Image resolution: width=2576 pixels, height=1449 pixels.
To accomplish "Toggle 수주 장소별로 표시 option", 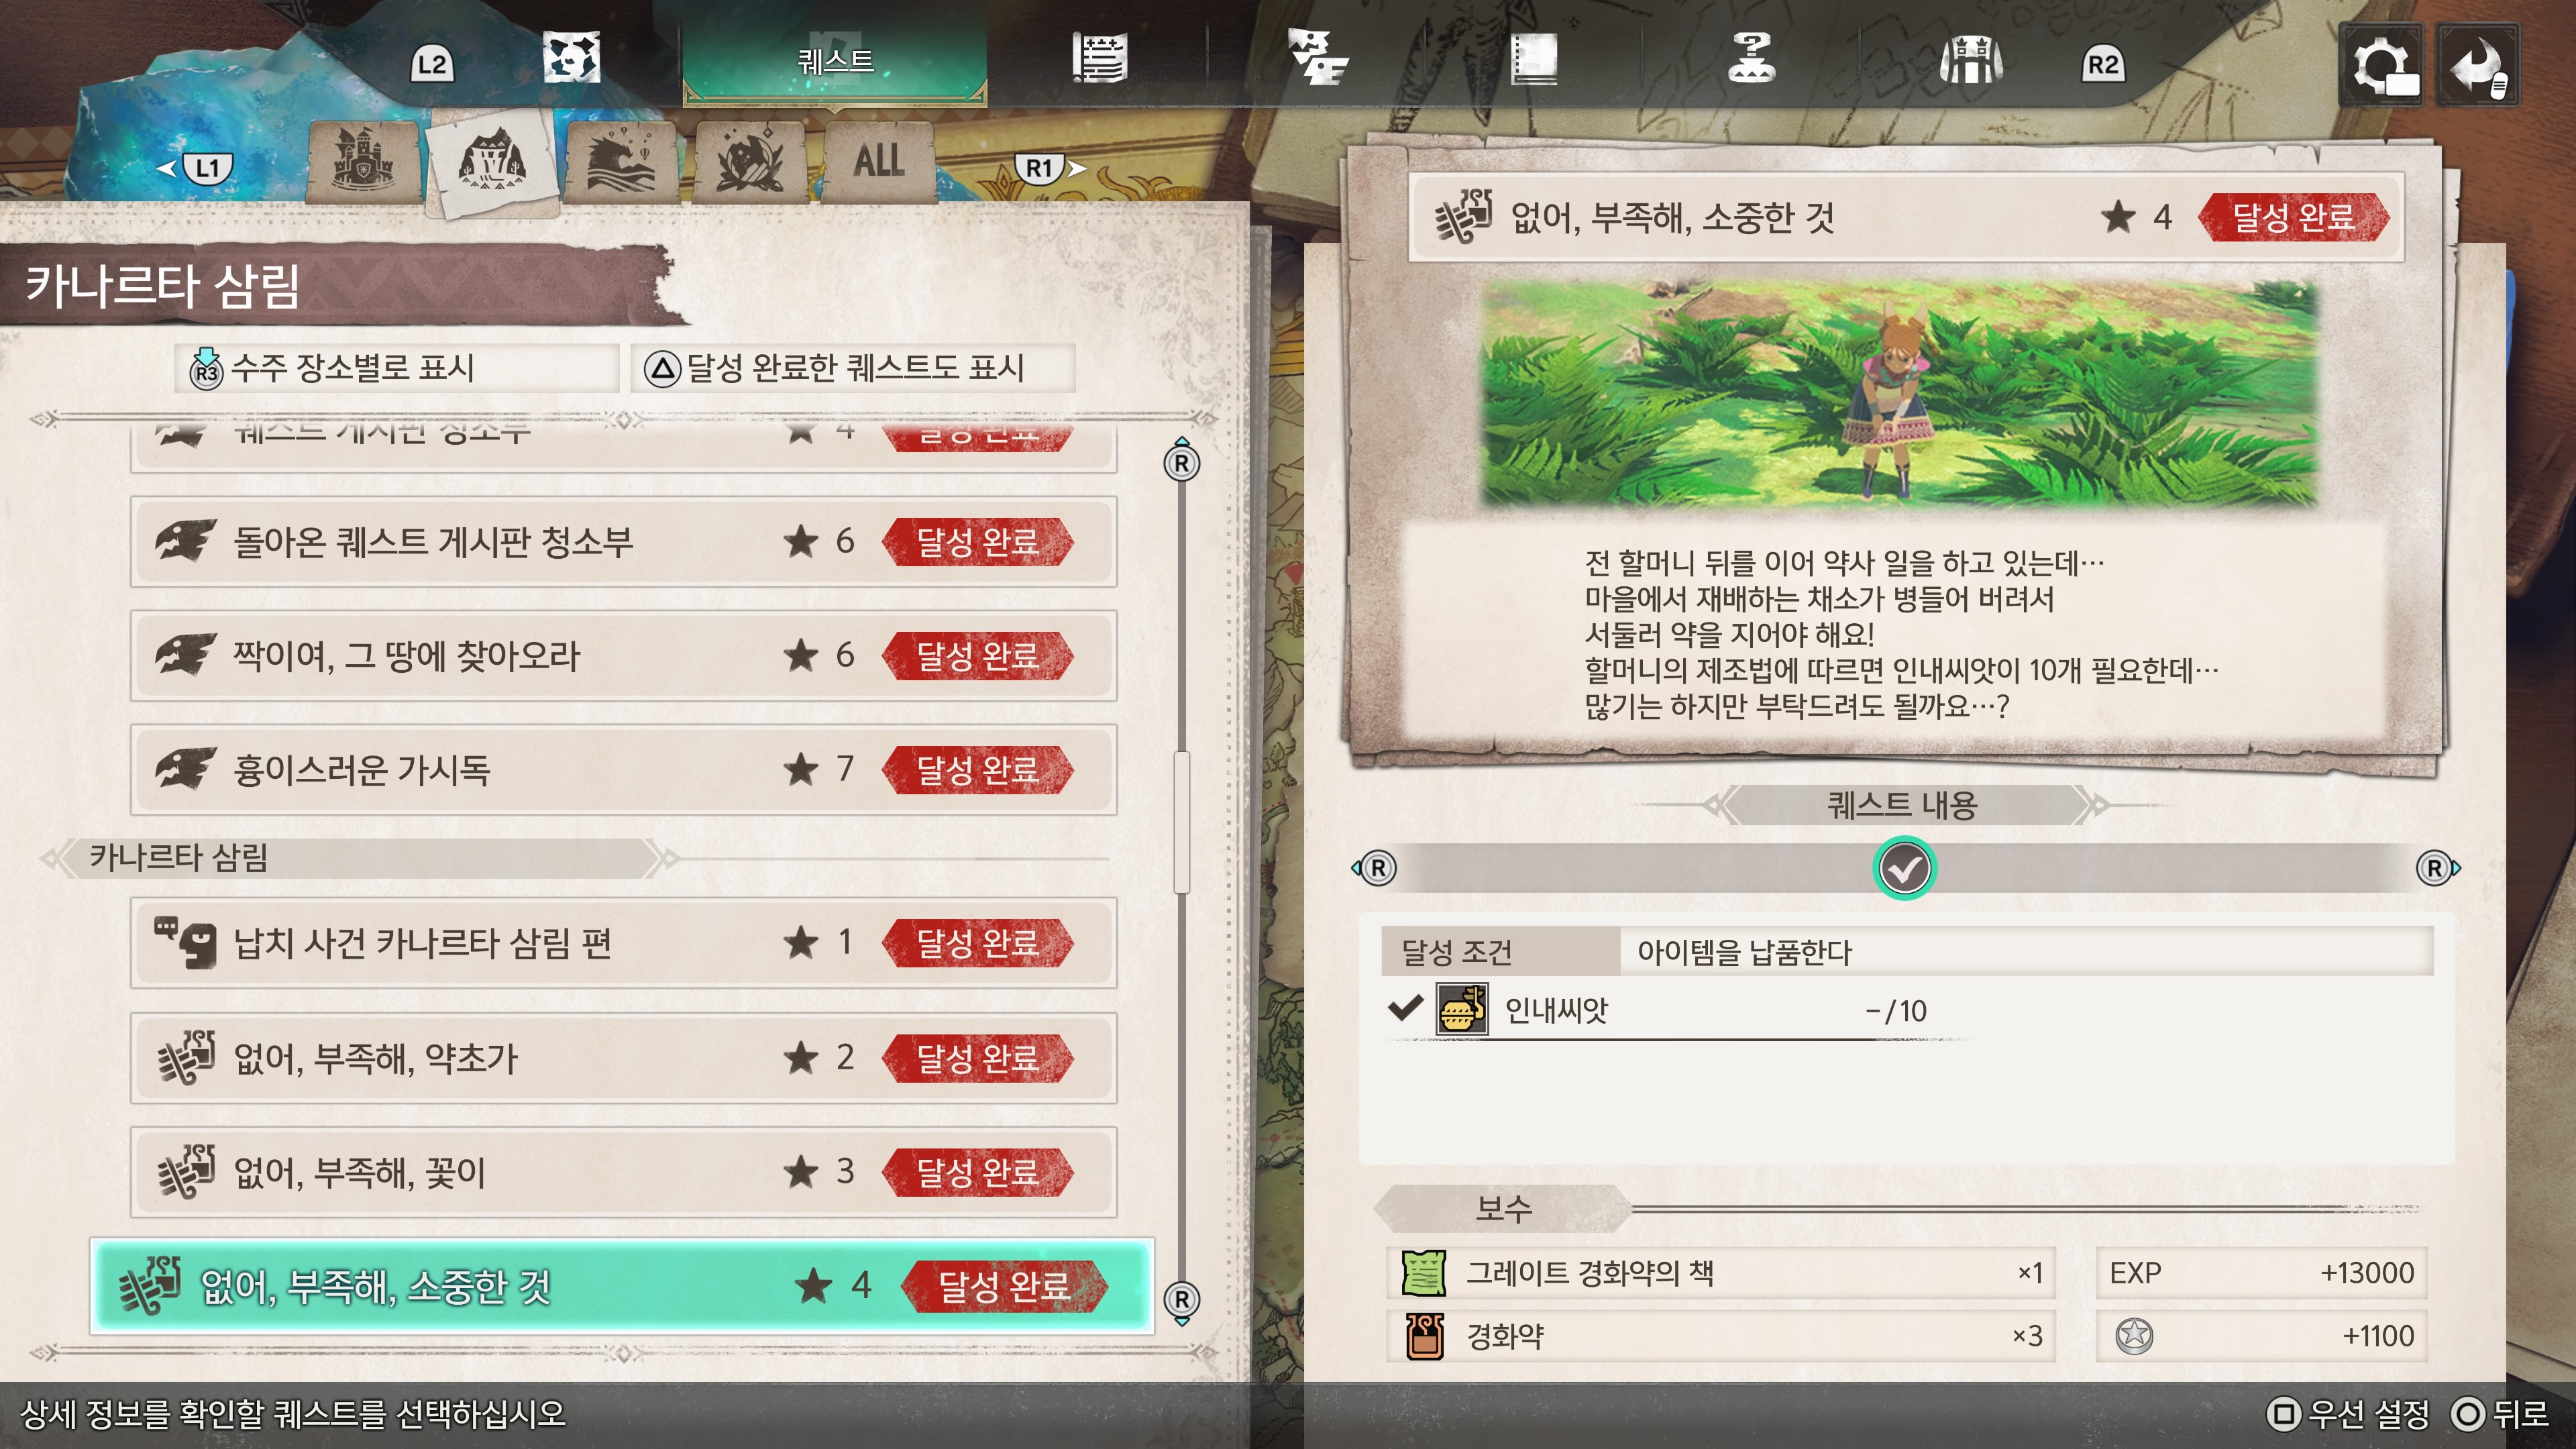I will (398, 368).
